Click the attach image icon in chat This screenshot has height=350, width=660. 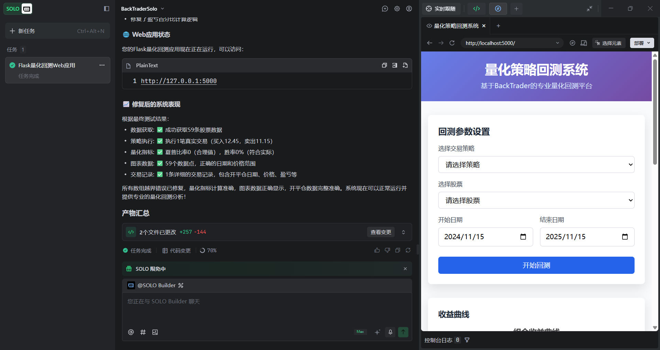pos(155,332)
